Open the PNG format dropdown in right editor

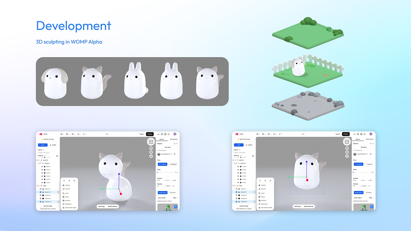coord(370,198)
